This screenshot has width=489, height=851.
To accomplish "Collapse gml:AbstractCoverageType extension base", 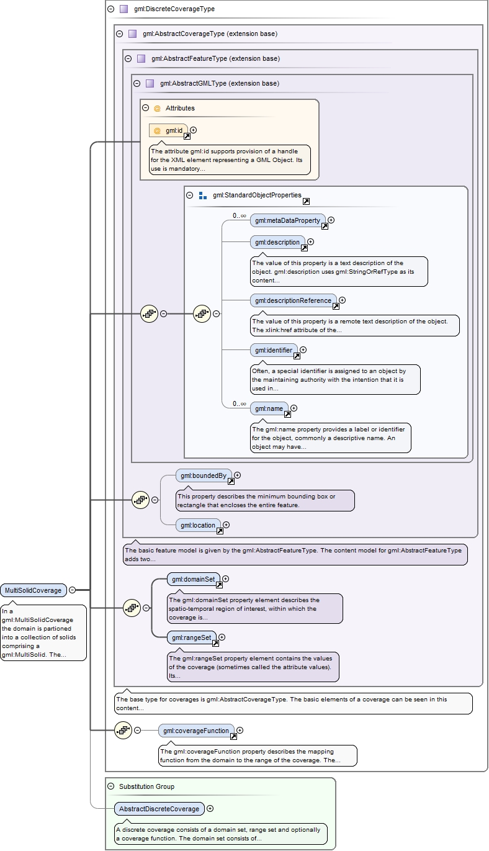I will [x=119, y=34].
